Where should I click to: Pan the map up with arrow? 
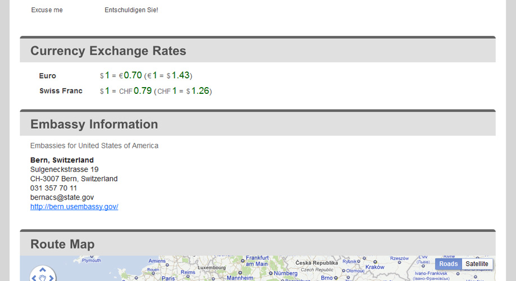[x=43, y=270]
